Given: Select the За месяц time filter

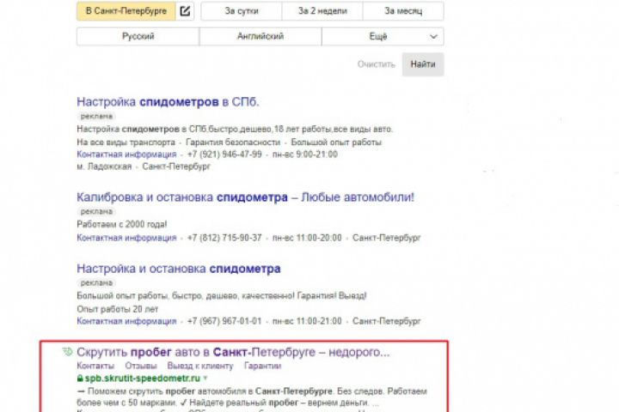Looking at the screenshot, I should [403, 11].
